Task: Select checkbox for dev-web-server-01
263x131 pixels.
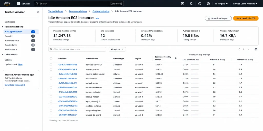Action: 51,64
